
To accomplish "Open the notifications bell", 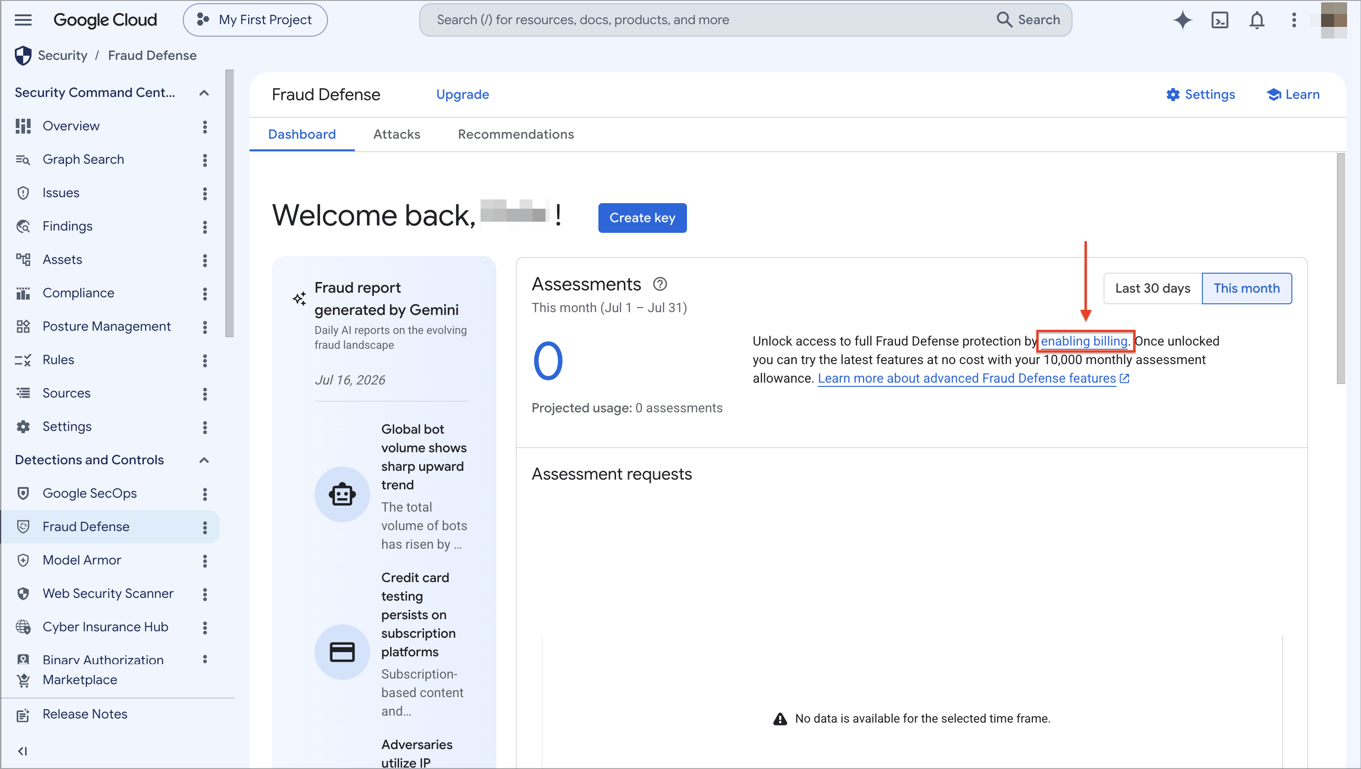I will (x=1256, y=20).
